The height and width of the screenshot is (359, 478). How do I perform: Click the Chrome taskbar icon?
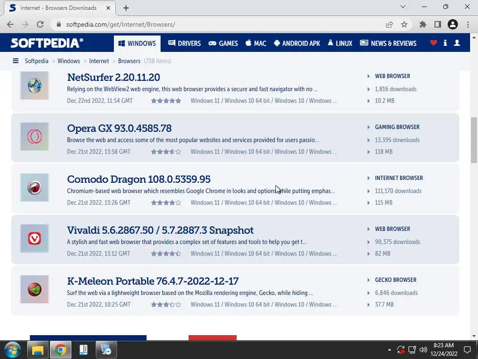61,350
